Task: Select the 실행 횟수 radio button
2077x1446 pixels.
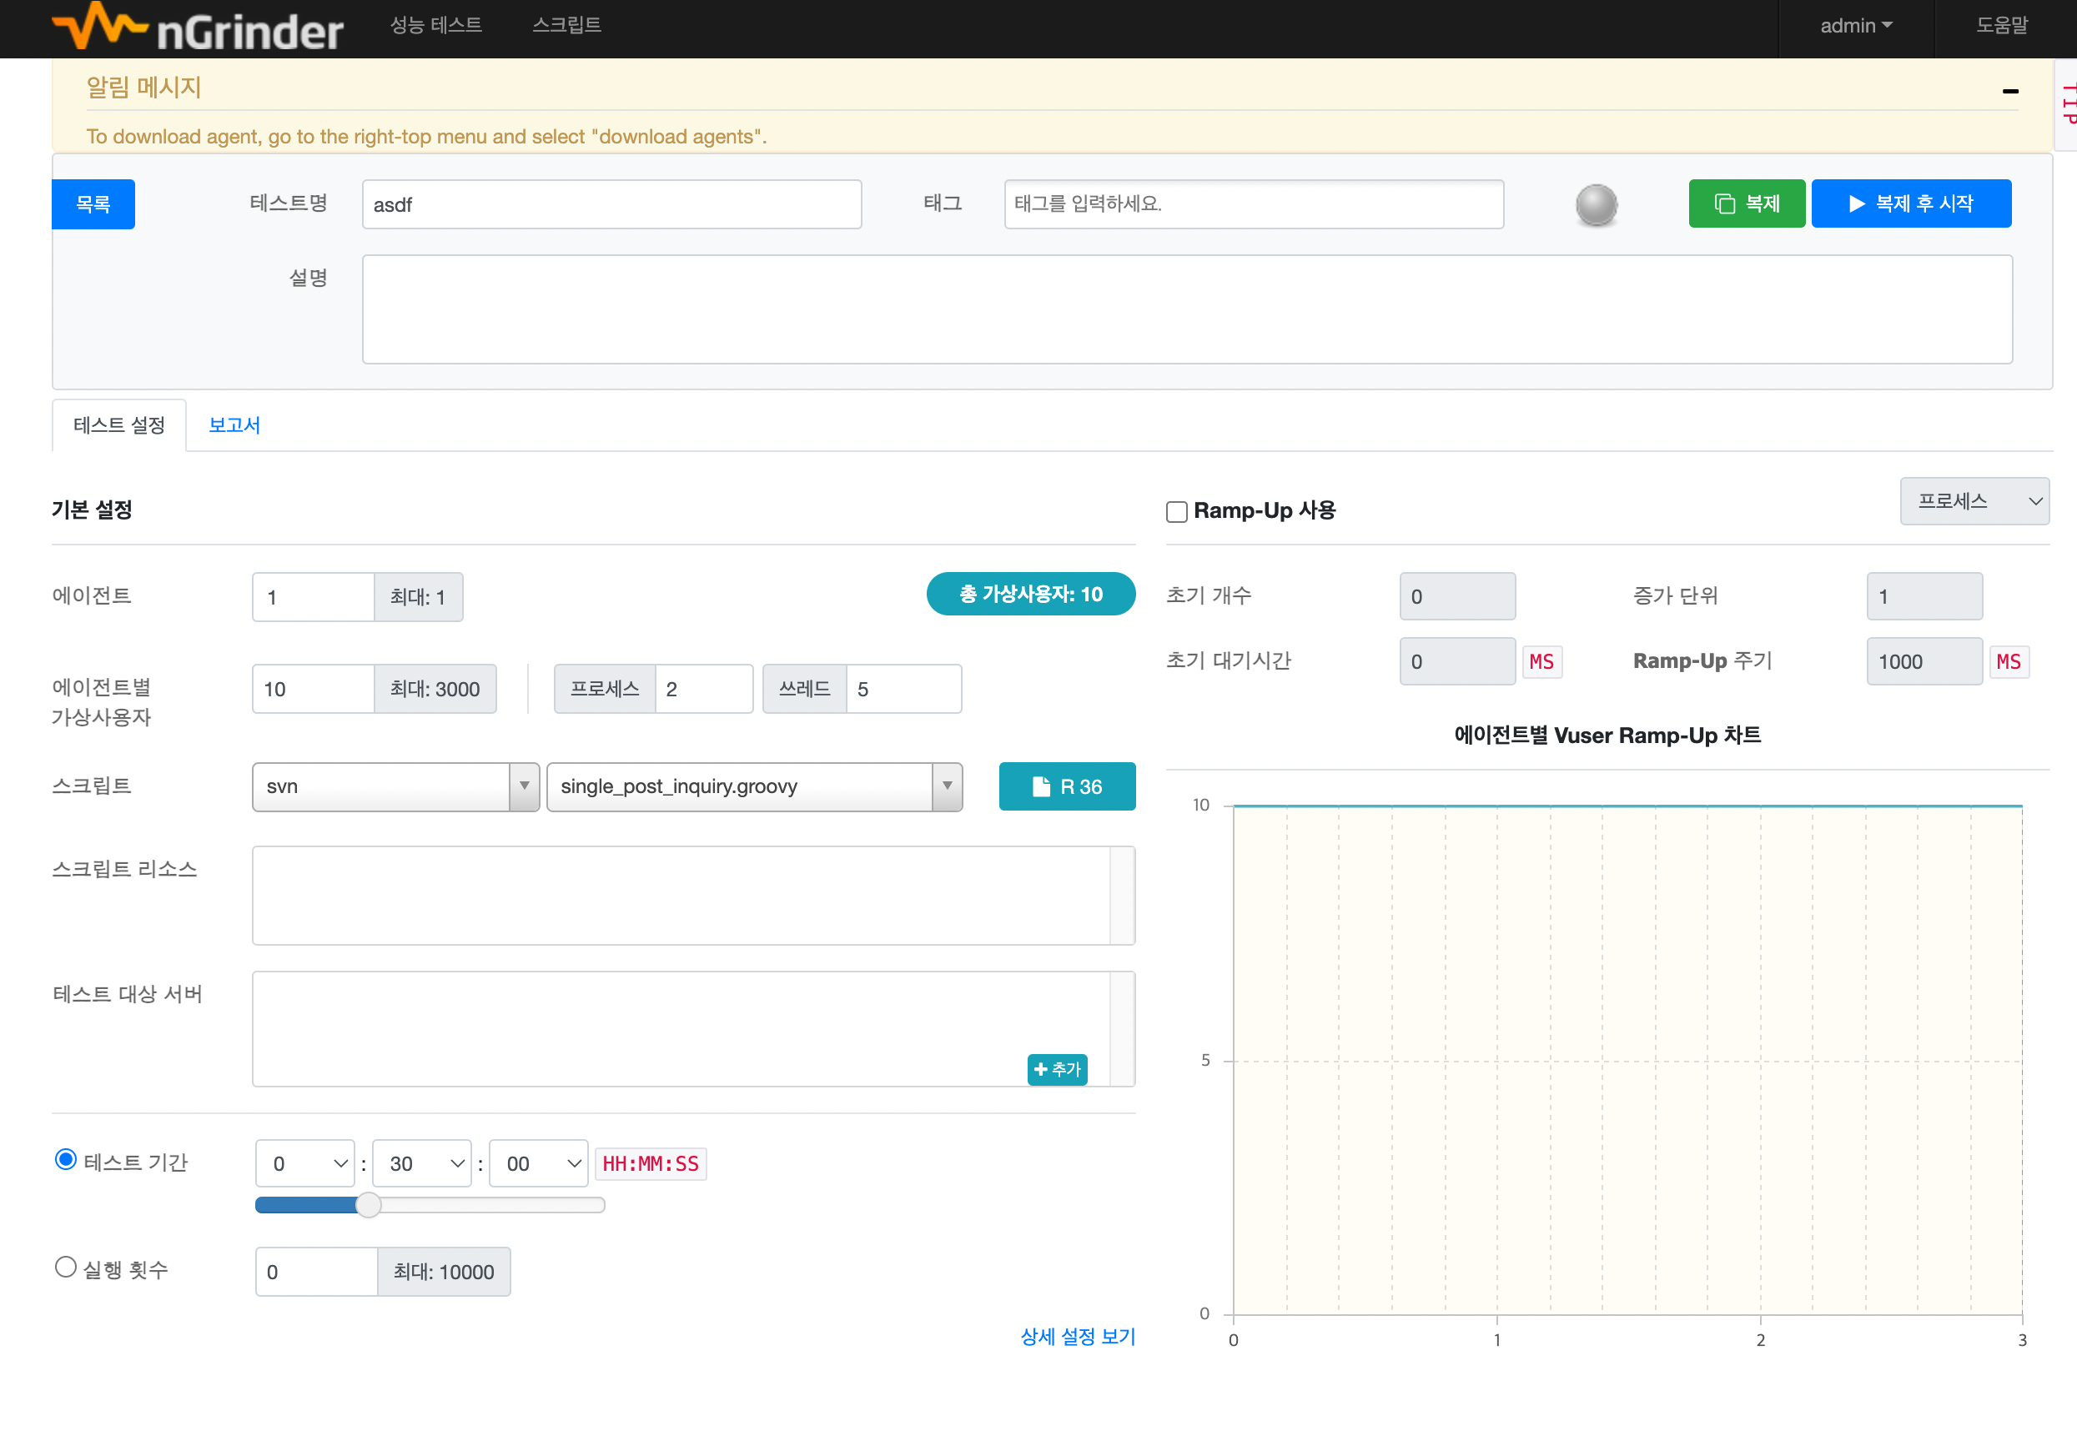Action: 65,1267
